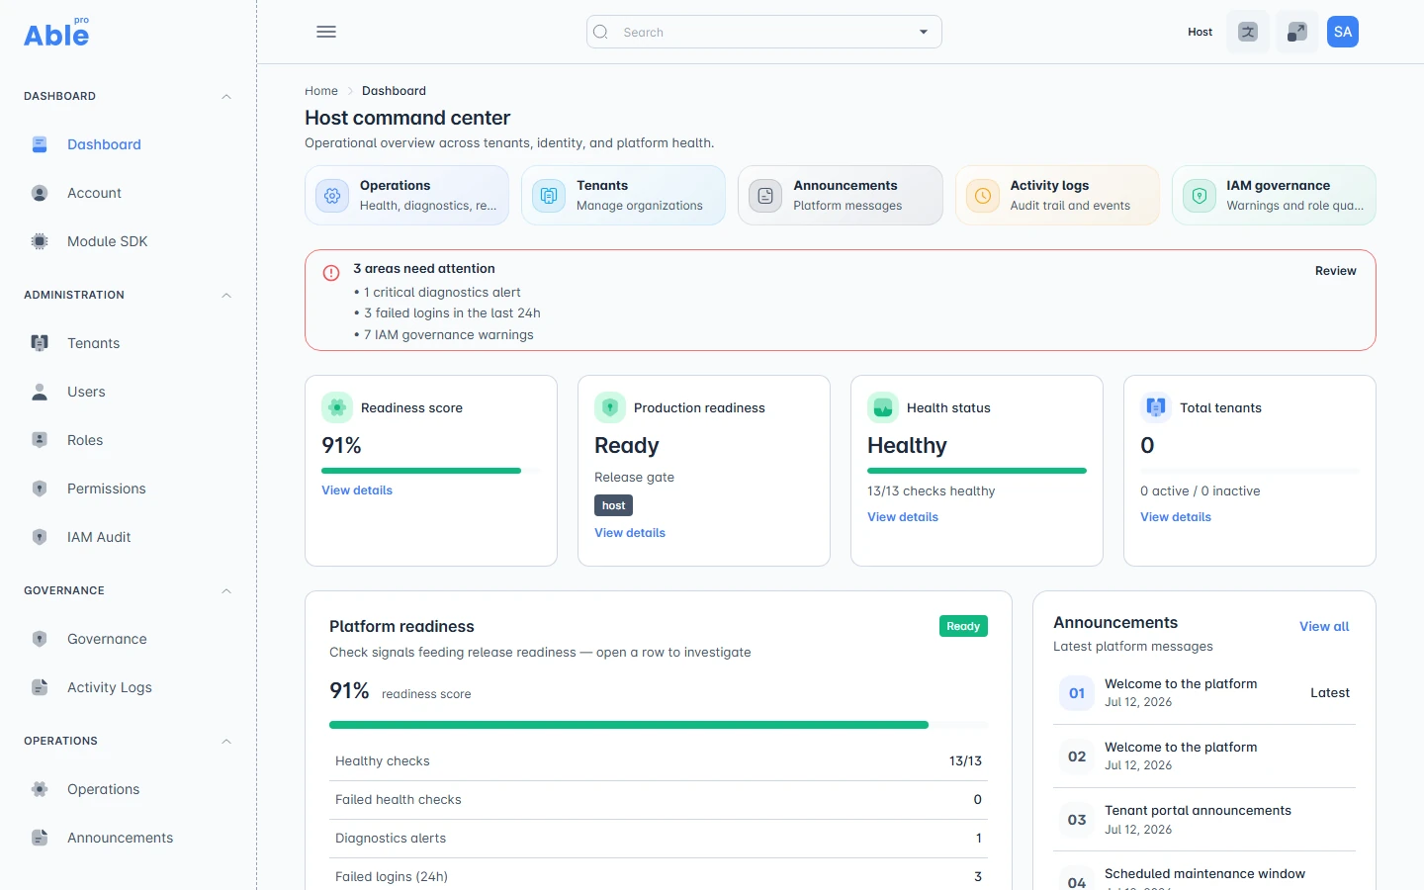The image size is (1424, 890).
Task: Click the Tenants card icon
Action: pyautogui.click(x=549, y=196)
